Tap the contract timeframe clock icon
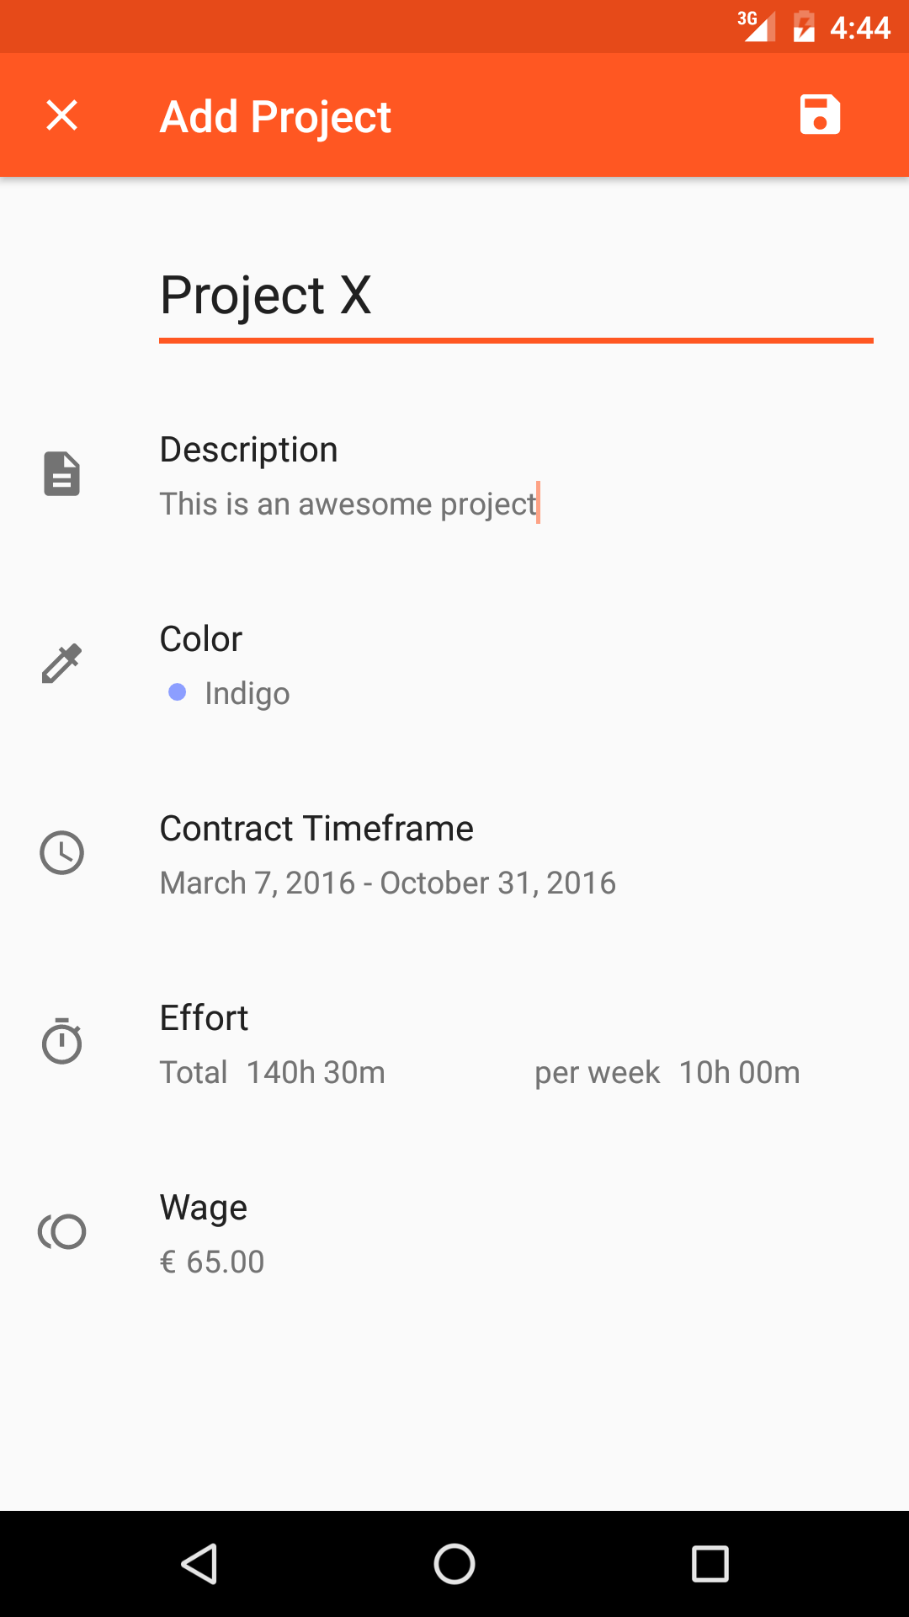This screenshot has height=1617, width=909. pos(61,852)
